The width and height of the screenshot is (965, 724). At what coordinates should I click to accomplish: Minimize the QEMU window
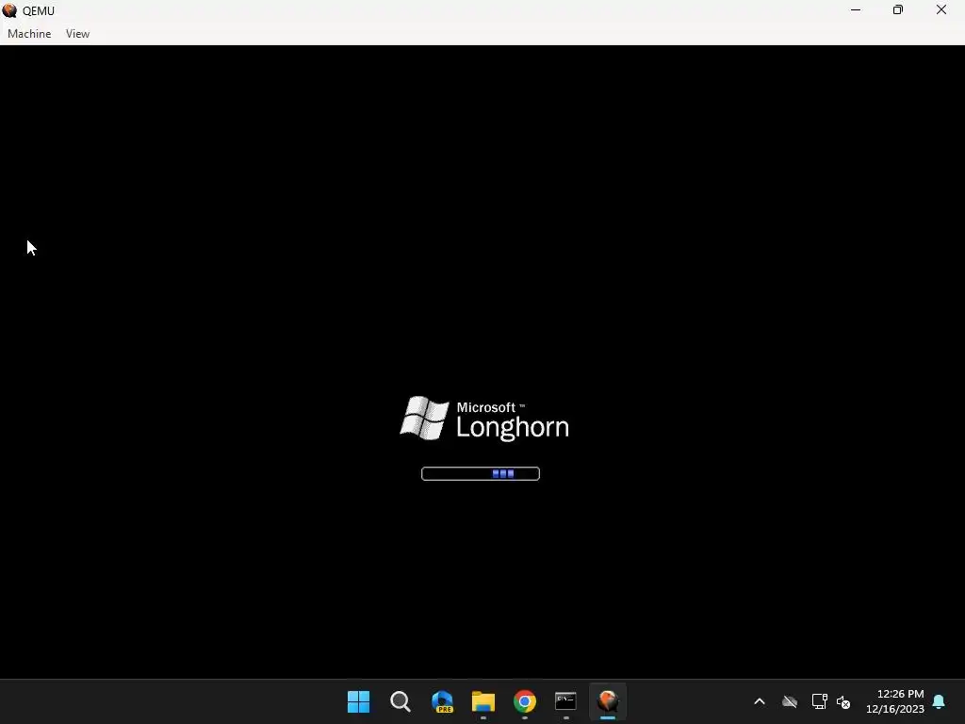[856, 10]
